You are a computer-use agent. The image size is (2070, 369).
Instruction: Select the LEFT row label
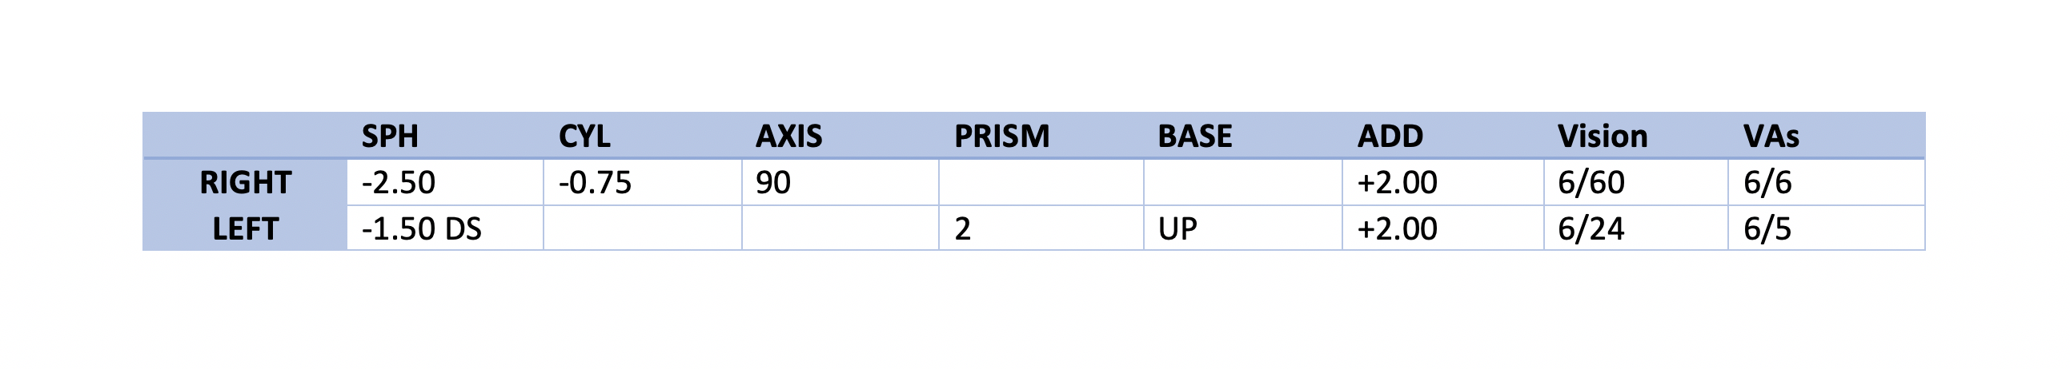point(245,229)
